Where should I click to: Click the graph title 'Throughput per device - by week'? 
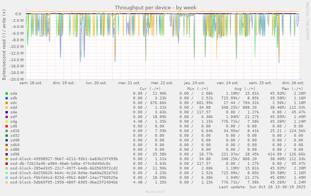(x=155, y=7)
